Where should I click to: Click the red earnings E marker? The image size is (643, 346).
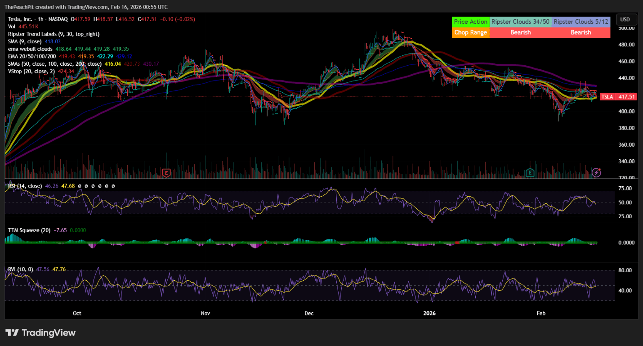coord(167,172)
